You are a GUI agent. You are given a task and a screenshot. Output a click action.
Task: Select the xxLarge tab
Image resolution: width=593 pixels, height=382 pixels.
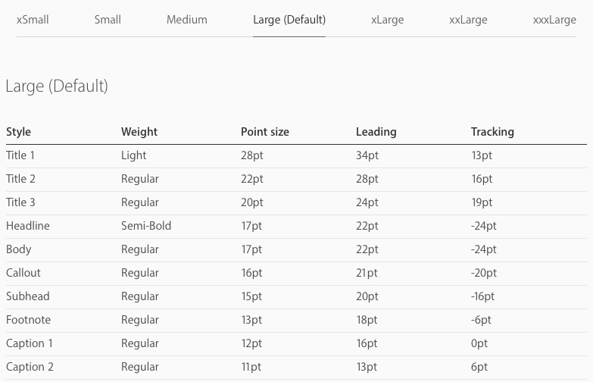468,20
